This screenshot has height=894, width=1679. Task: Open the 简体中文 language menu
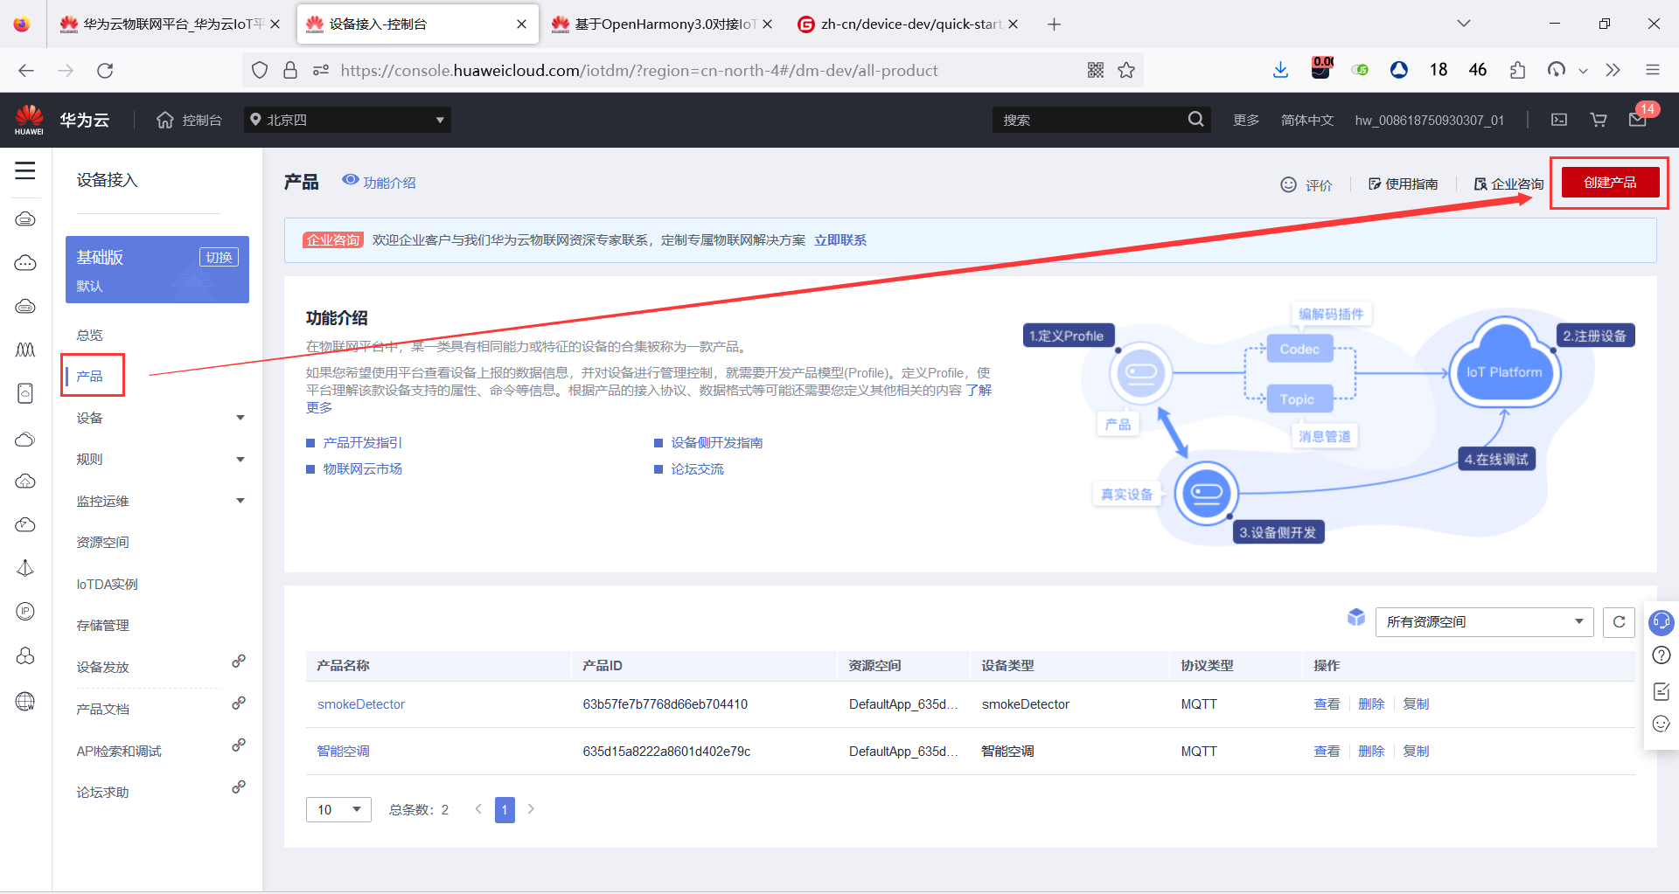(x=1306, y=120)
